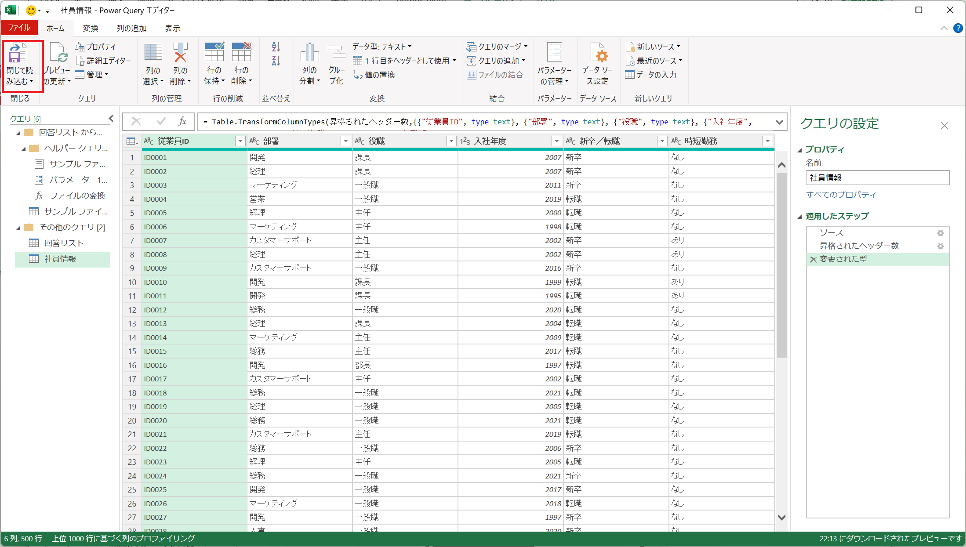
Task: Open 最近のソース dropdown
Action: tap(654, 61)
